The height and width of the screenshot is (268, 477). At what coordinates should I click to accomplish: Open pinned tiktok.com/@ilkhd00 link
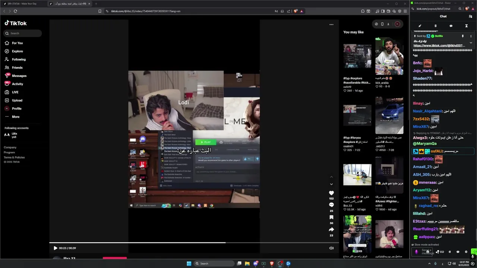439,45
